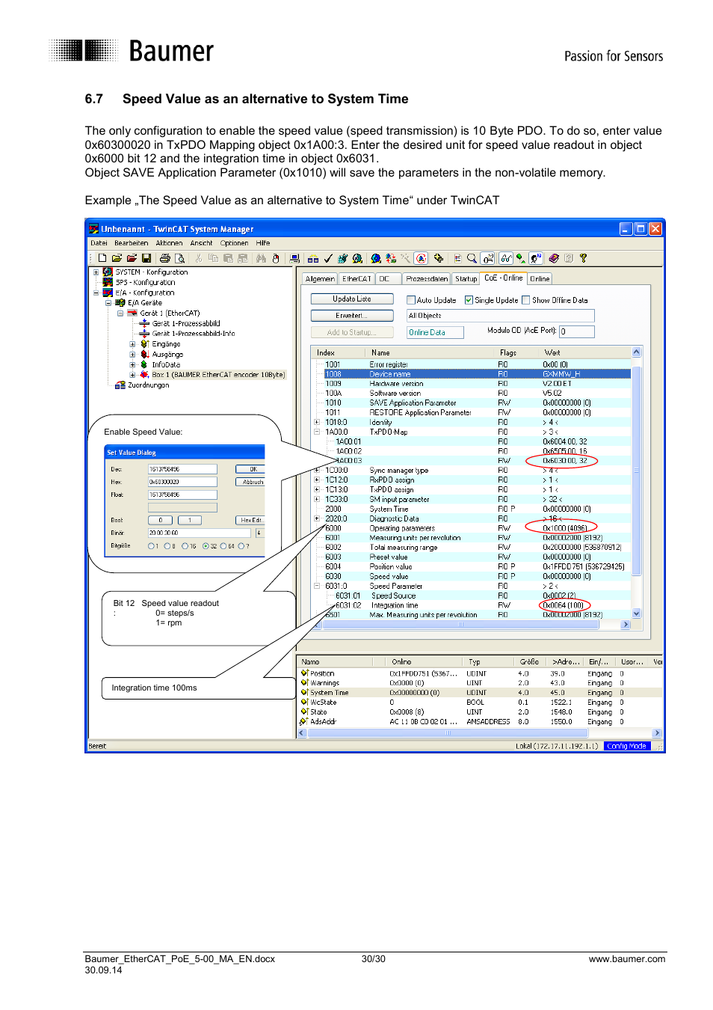Image resolution: width=713 pixels, height=1010 pixels.
Task: Click the bottom variable list horizontal scrollbar
Action: click(480, 733)
